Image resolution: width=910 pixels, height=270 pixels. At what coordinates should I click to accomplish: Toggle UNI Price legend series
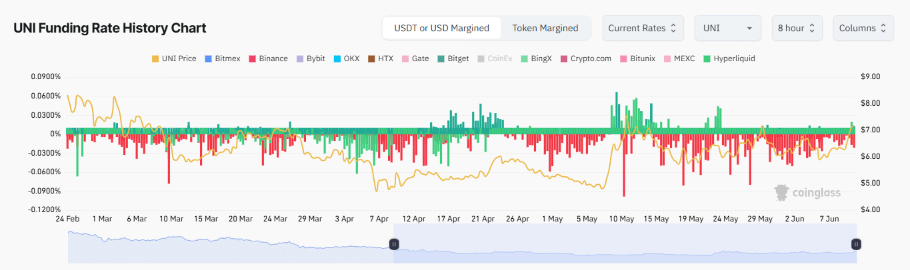coord(175,59)
